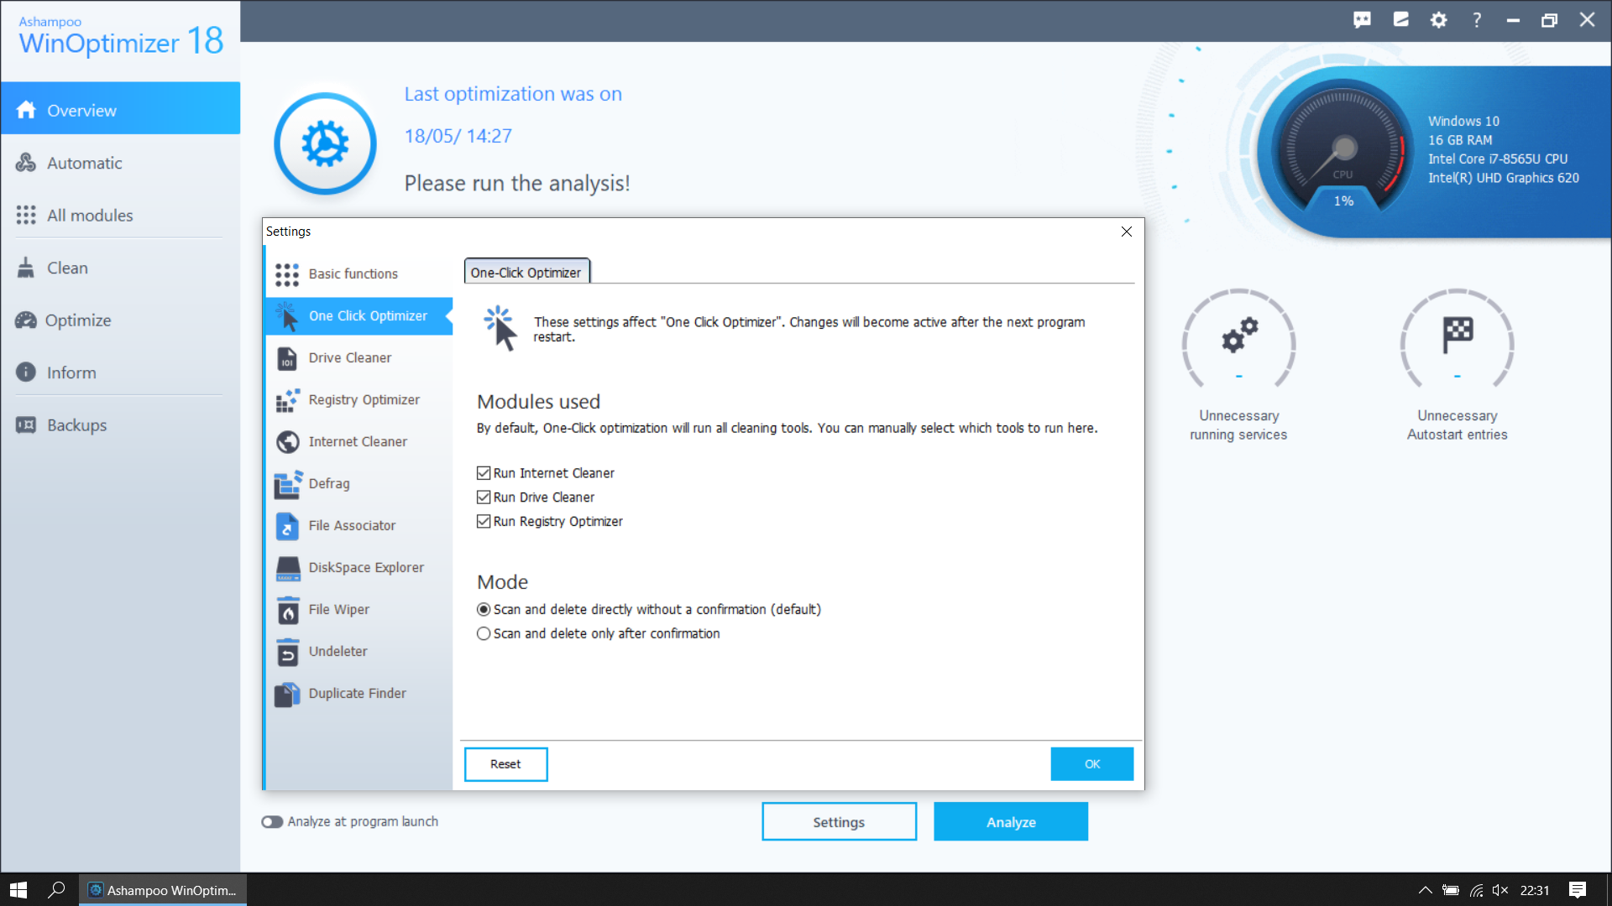This screenshot has height=906, width=1612.
Task: Toggle Analyze at program launch switch
Action: point(272,822)
